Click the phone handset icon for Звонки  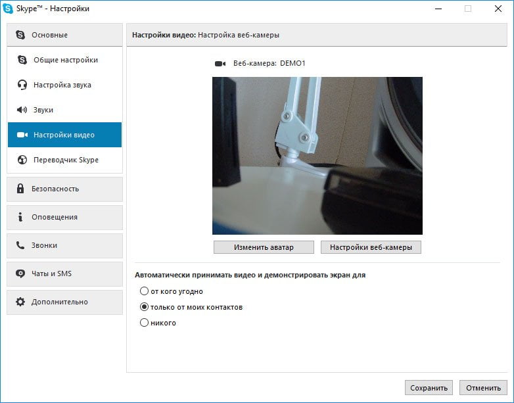click(20, 245)
